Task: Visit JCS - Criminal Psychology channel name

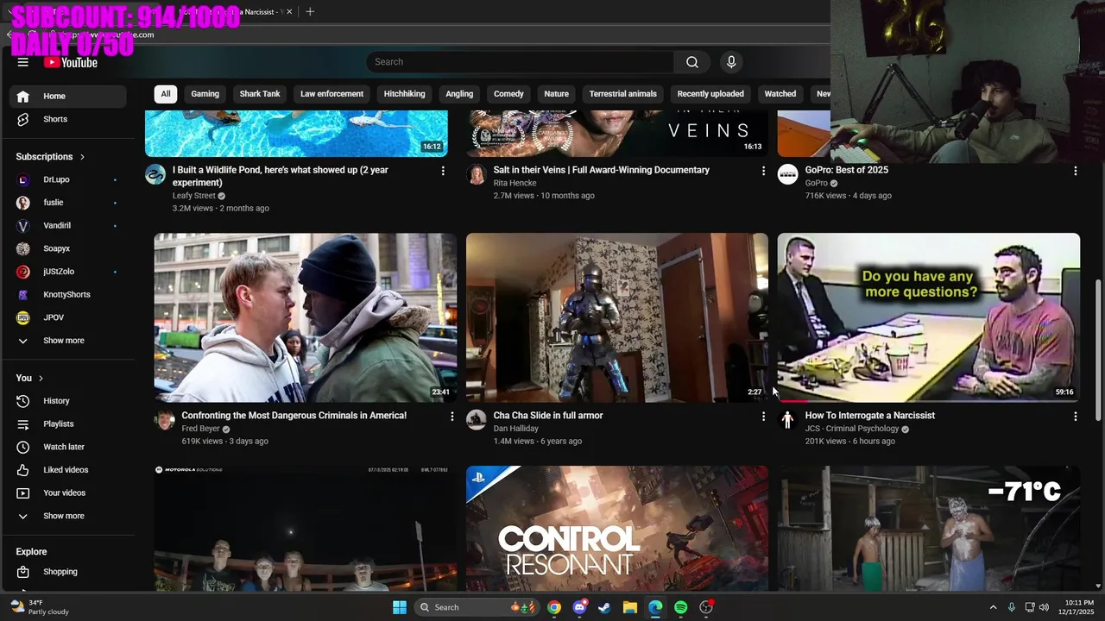Action: [x=852, y=429]
